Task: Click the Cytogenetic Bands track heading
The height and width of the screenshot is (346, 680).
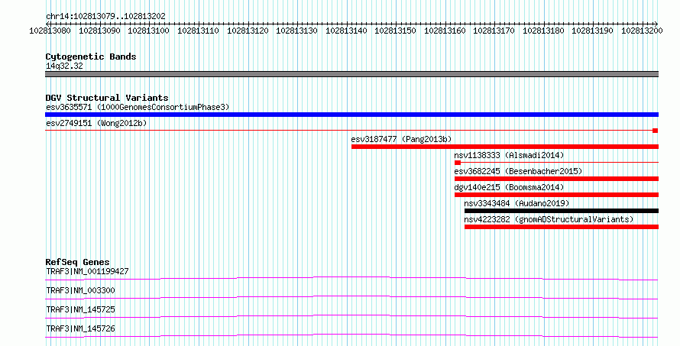Action: pyautogui.click(x=91, y=57)
